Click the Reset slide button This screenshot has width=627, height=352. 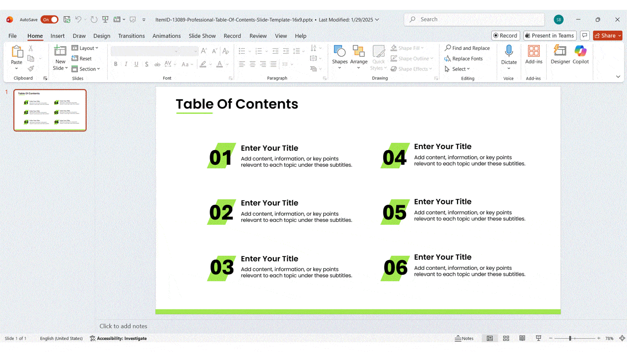(83, 58)
